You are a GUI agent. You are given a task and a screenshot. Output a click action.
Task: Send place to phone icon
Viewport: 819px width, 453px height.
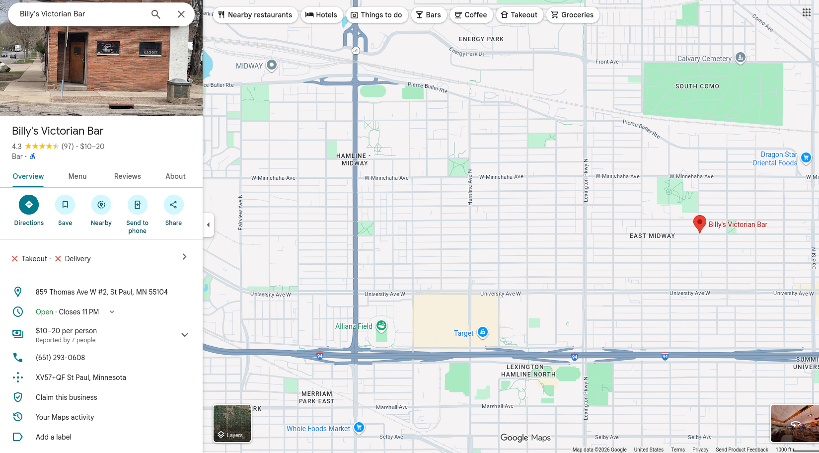pos(138,205)
